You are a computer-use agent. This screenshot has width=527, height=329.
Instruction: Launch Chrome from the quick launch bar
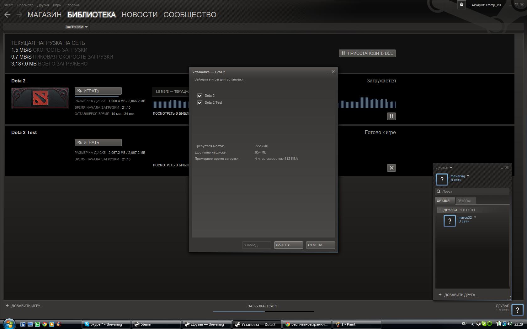pyautogui.click(x=45, y=324)
